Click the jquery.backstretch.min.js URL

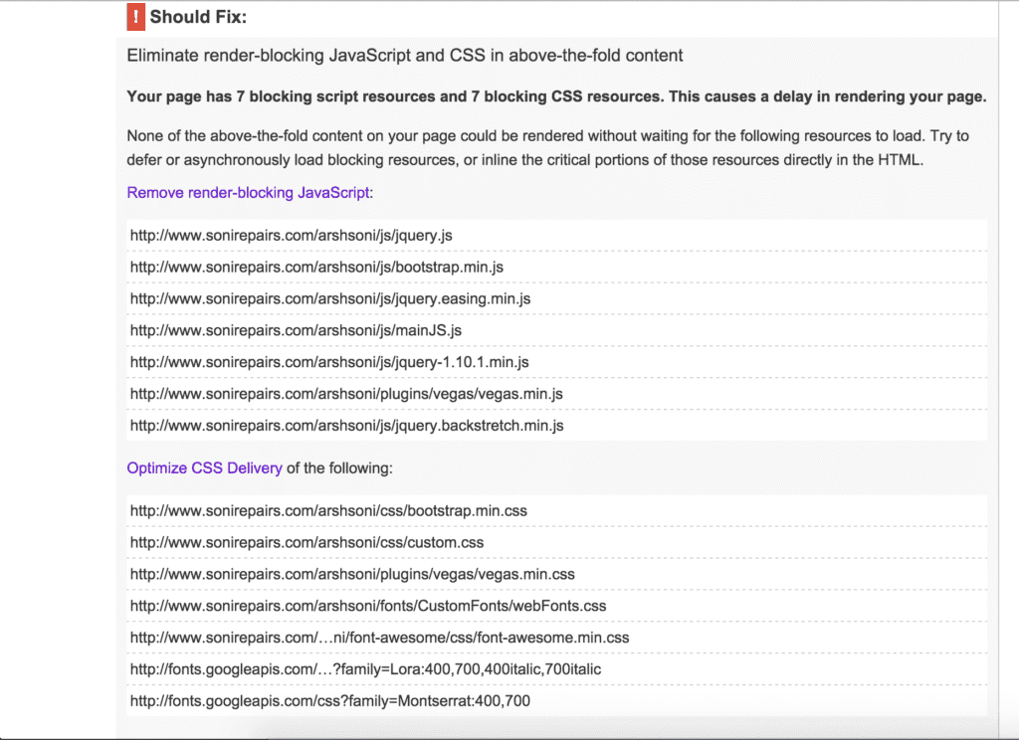[346, 426]
